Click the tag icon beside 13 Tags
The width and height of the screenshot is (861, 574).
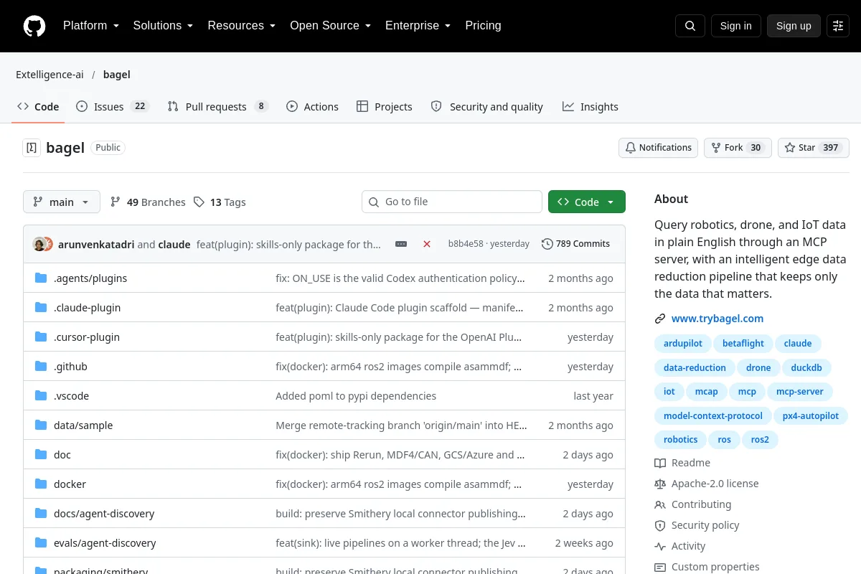(x=199, y=202)
